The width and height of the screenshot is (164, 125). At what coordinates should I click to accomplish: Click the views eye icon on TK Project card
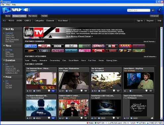click(99, 91)
